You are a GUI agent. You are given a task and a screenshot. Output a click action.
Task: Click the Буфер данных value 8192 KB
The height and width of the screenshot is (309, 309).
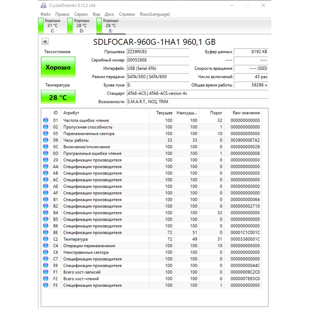point(251,52)
